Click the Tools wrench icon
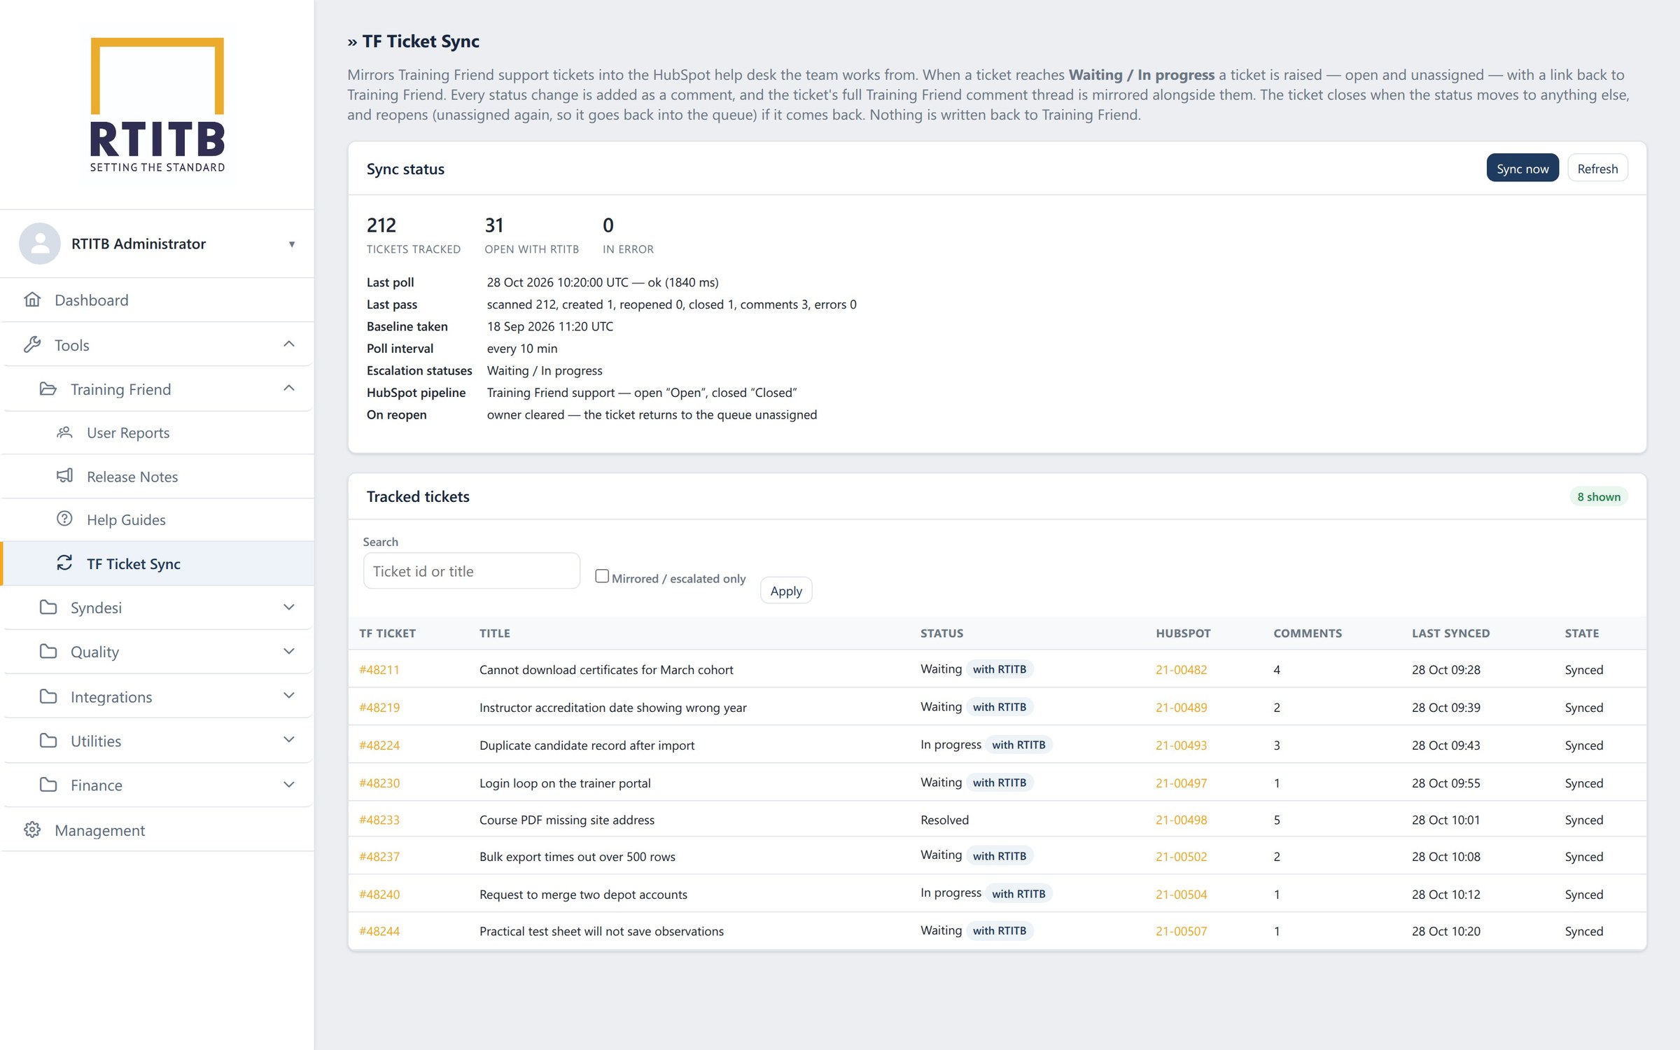This screenshot has width=1680, height=1050. [32, 344]
